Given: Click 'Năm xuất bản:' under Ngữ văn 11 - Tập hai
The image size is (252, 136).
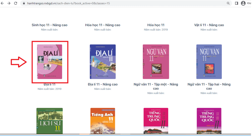Looking at the screenshot, I should point(209,93).
